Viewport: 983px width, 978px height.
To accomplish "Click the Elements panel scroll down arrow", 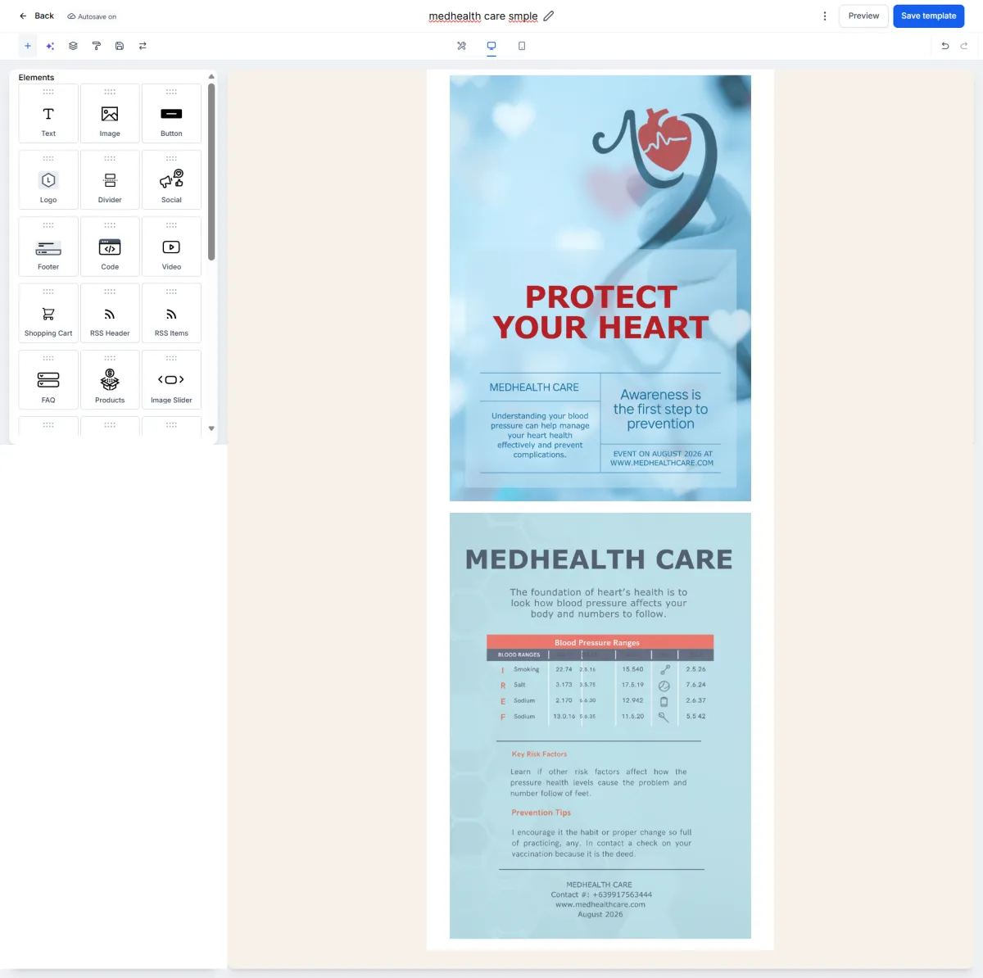I will [x=211, y=428].
